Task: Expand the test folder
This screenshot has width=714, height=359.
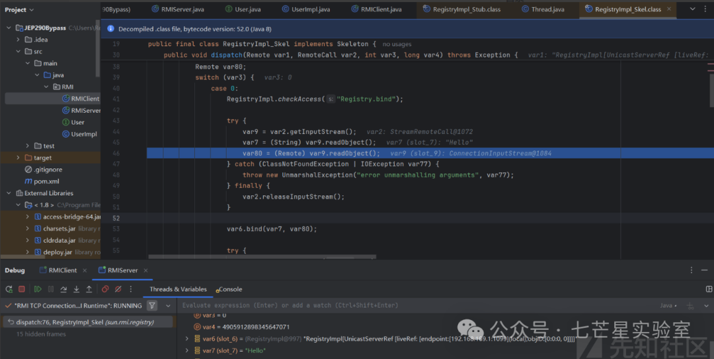Action: (x=27, y=146)
